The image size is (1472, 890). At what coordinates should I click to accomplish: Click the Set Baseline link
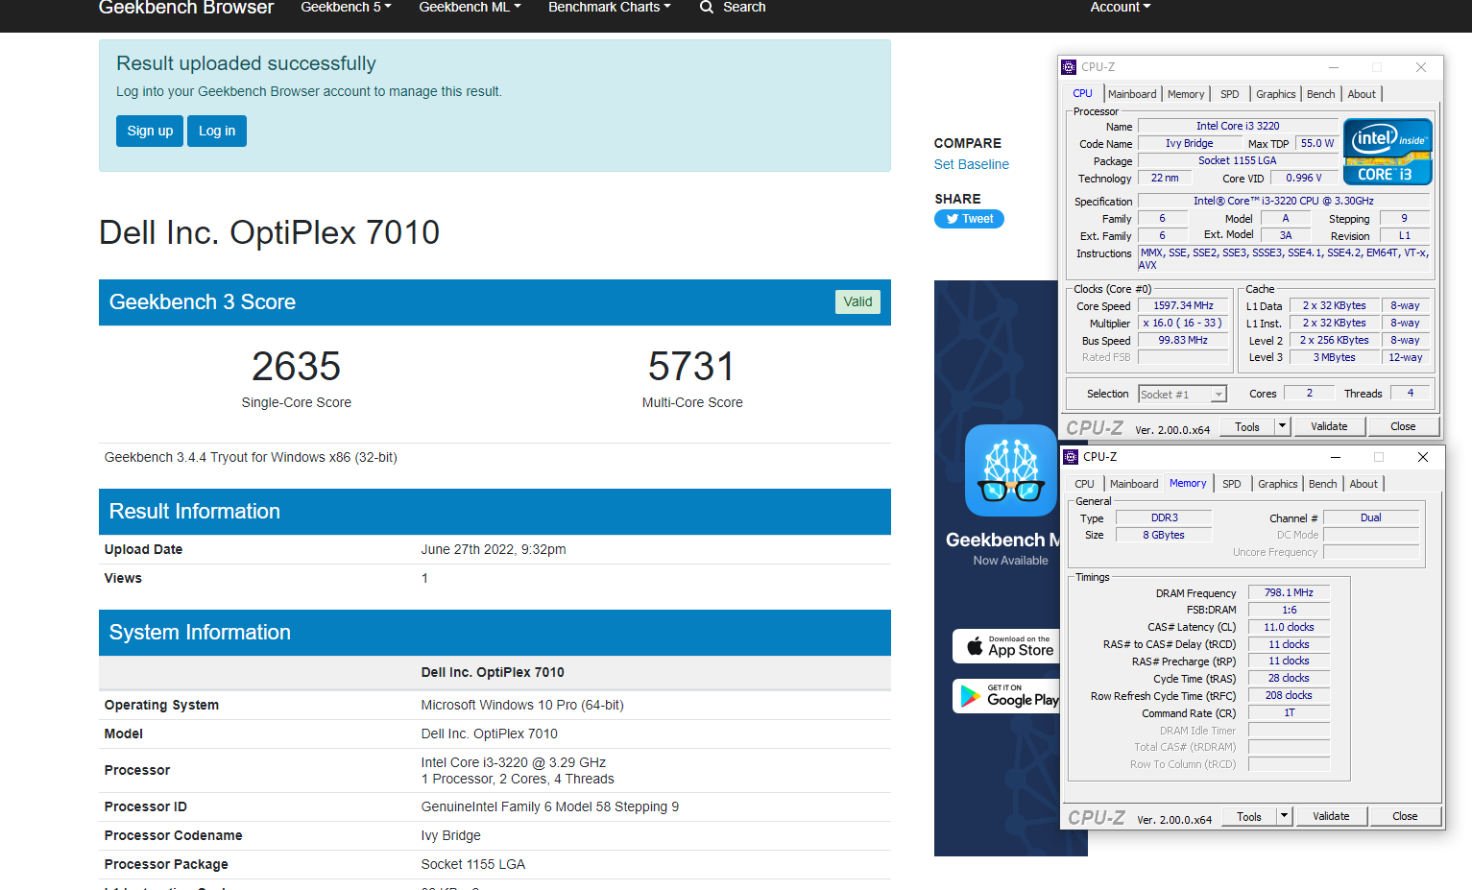tap(972, 164)
